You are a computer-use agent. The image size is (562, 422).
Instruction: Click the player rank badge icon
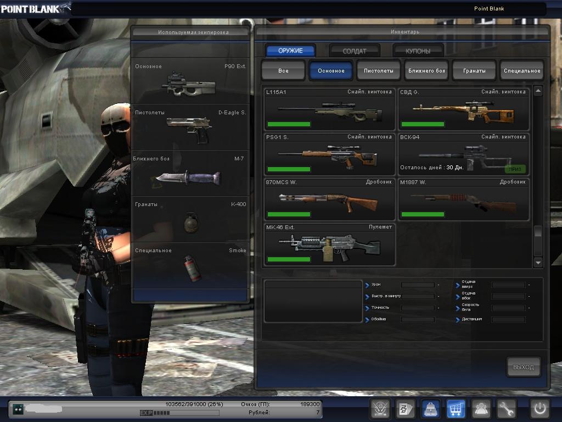coord(18,409)
